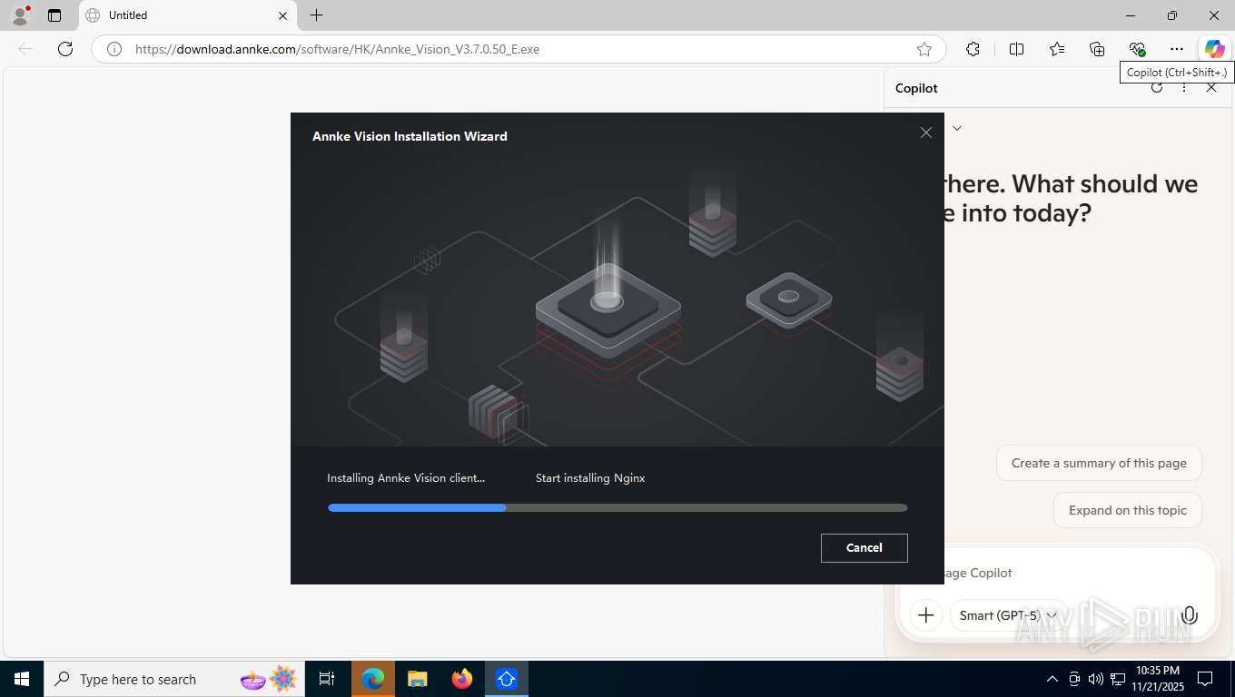Expand the Copilot header chevron
The height and width of the screenshot is (697, 1235).
956,128
